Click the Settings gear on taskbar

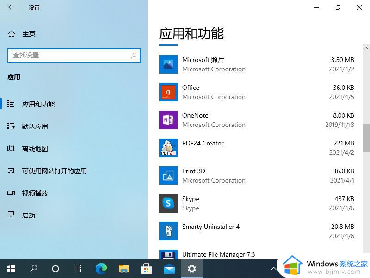[192, 269]
